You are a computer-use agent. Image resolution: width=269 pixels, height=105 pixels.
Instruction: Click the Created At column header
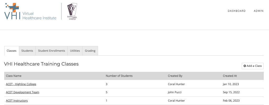point(230,76)
